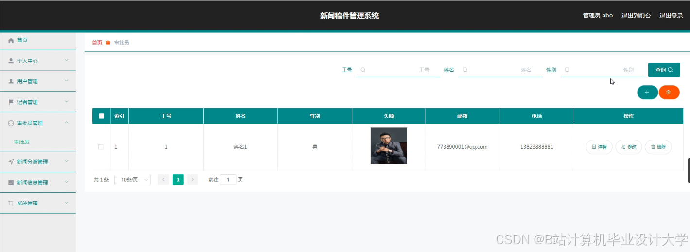Image resolution: width=690 pixels, height=252 pixels.
Task: Click the 电话 column header
Action: [x=536, y=116]
